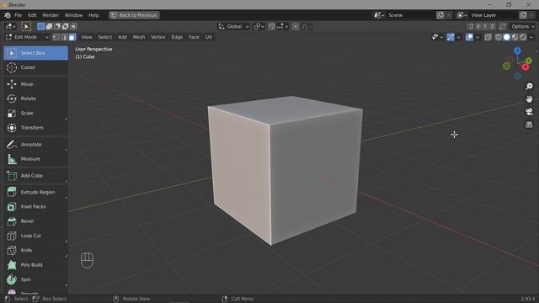Select the Spin tool
The height and width of the screenshot is (303, 539).
point(35,279)
